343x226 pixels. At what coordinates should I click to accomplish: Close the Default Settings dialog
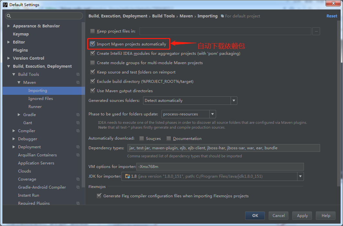[333, 3]
